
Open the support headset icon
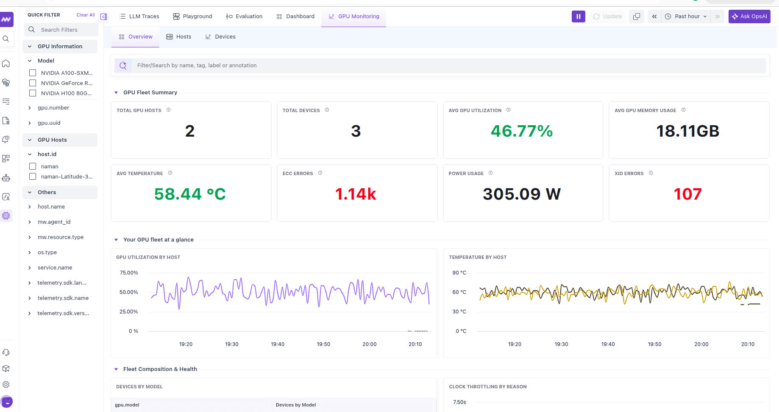tap(6, 352)
